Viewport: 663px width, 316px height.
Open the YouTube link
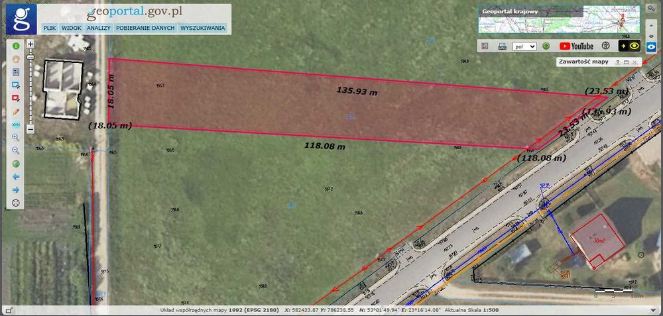click(x=576, y=46)
